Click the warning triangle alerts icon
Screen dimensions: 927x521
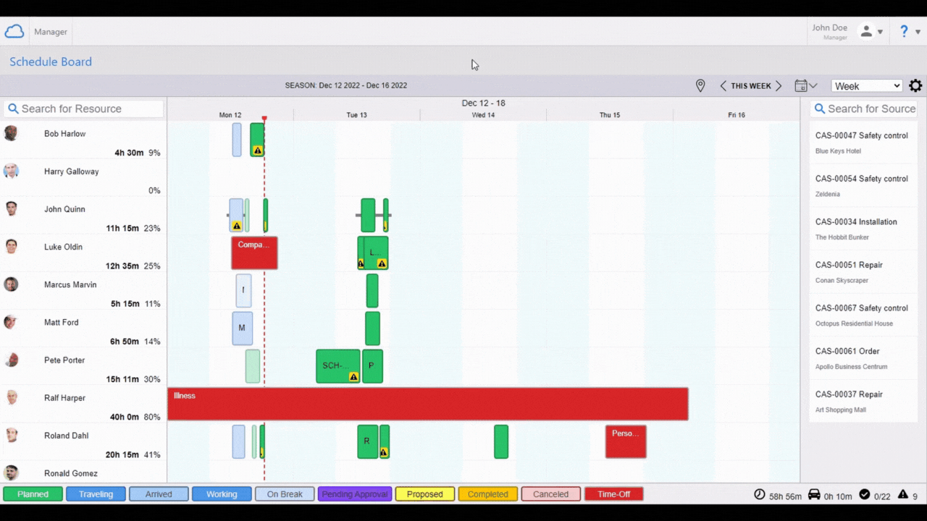click(902, 494)
